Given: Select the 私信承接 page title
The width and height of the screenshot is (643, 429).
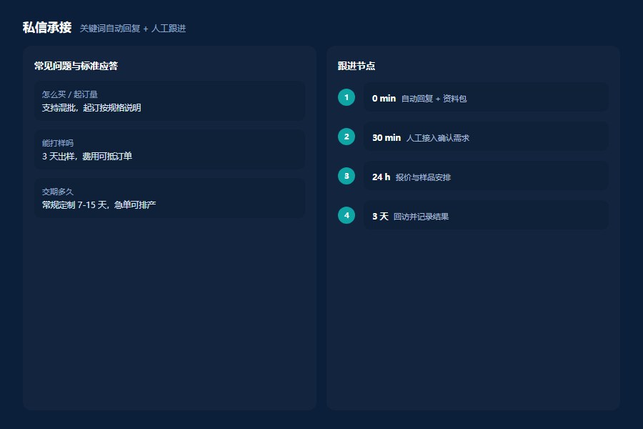Looking at the screenshot, I should click(47, 27).
